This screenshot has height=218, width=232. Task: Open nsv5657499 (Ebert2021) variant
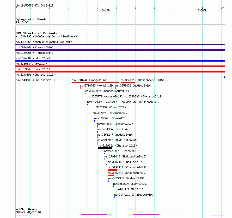(x=109, y=107)
